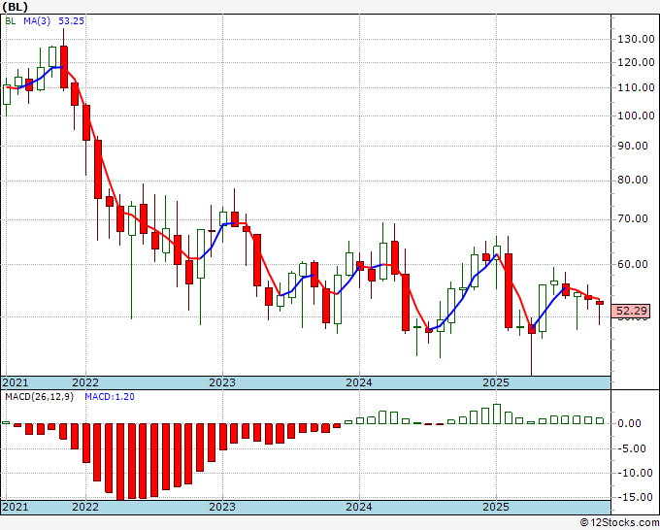Click 2025 on the MACD time axis
This screenshot has width=660, height=530.
click(496, 507)
